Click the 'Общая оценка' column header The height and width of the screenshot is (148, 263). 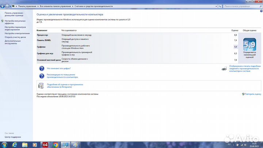[249, 30]
